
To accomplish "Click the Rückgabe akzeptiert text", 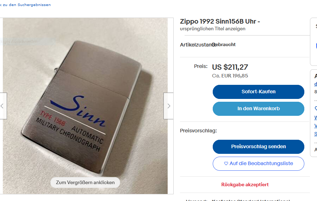I will (245, 185).
